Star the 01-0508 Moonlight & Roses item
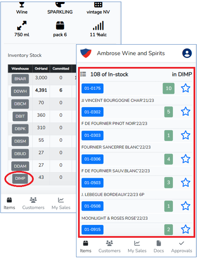The height and width of the screenshot is (258, 197). 186,206
